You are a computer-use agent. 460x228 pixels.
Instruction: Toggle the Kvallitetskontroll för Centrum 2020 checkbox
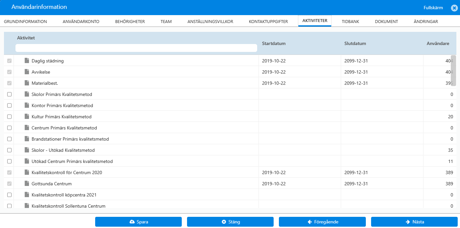9,172
